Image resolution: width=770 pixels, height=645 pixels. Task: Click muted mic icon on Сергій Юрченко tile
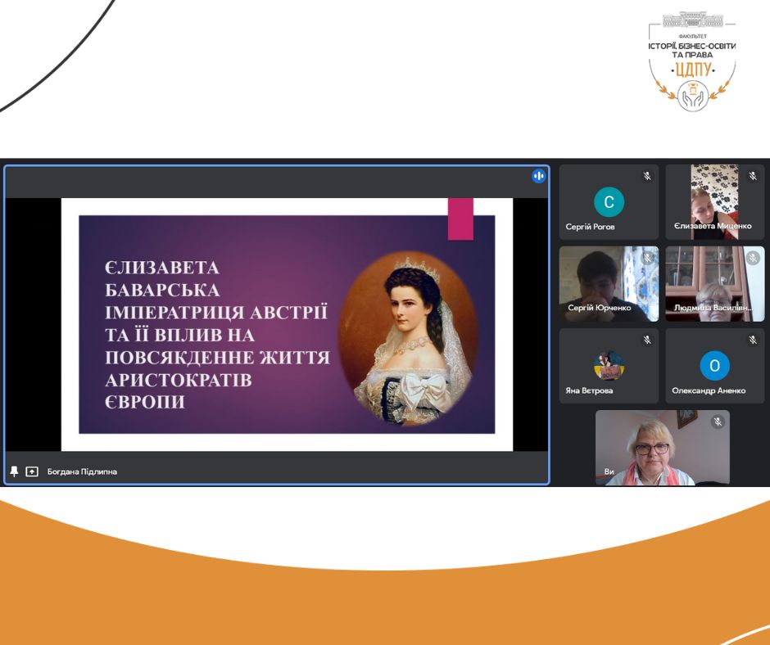tap(646, 258)
